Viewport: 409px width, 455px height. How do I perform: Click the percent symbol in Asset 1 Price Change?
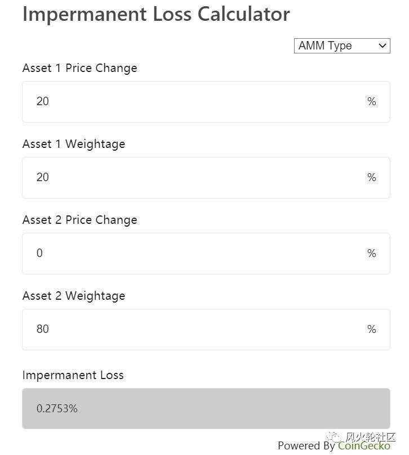click(371, 102)
